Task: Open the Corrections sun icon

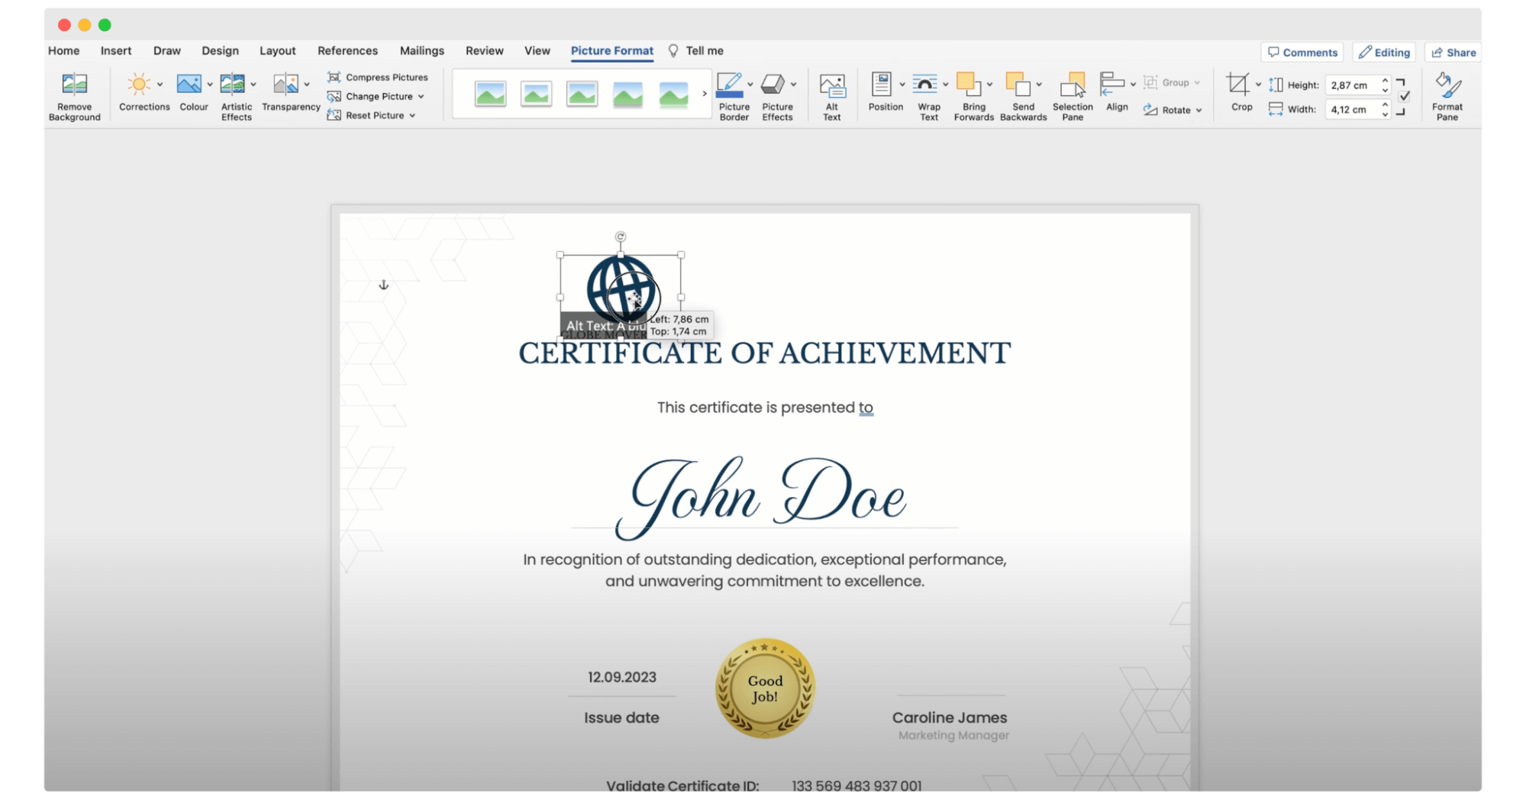Action: tap(138, 84)
